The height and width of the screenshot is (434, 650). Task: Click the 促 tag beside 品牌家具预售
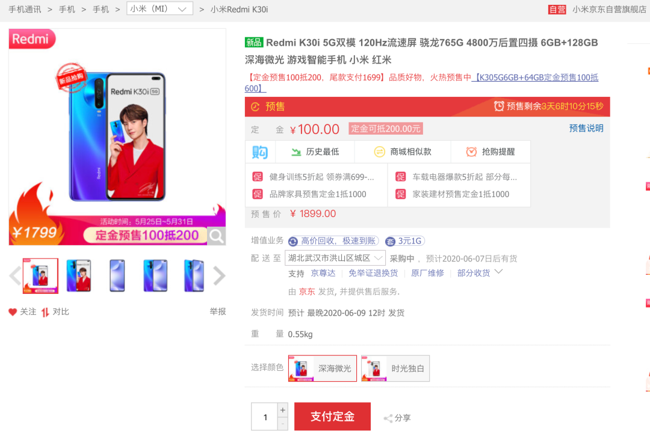(258, 194)
